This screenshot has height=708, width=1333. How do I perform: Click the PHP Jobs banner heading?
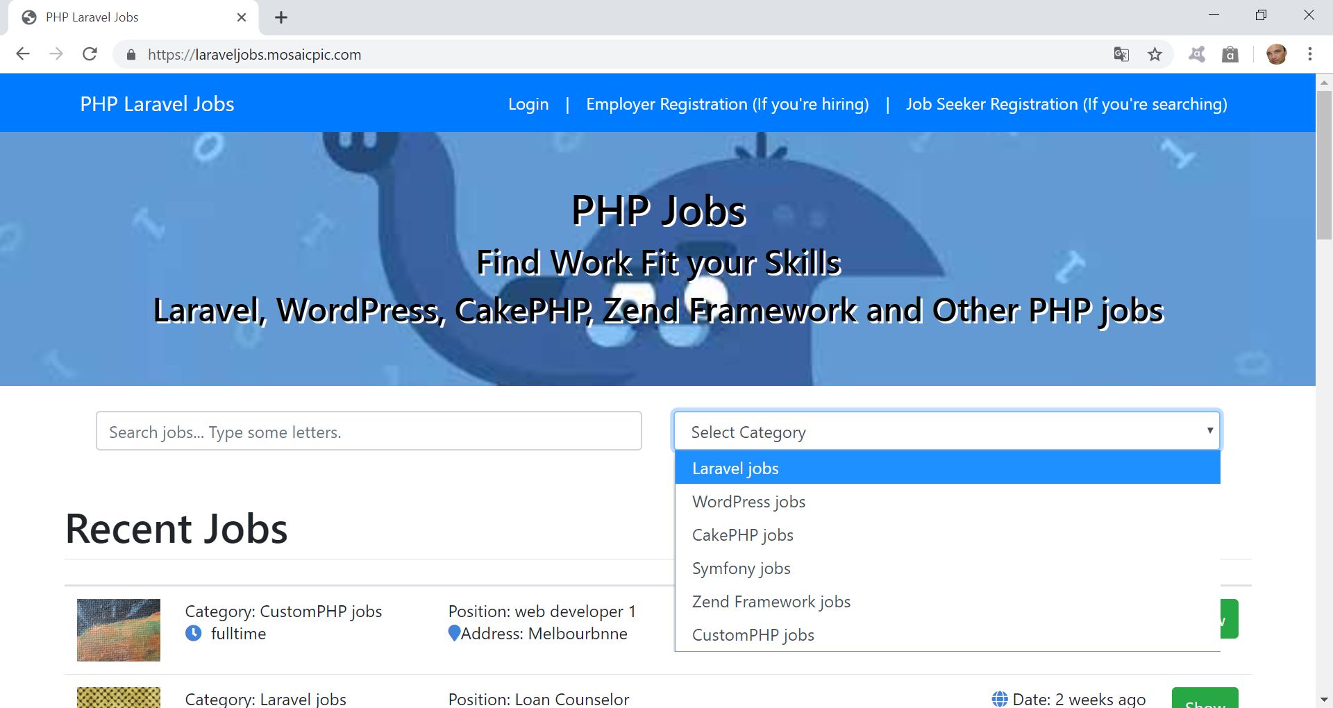coord(658,210)
